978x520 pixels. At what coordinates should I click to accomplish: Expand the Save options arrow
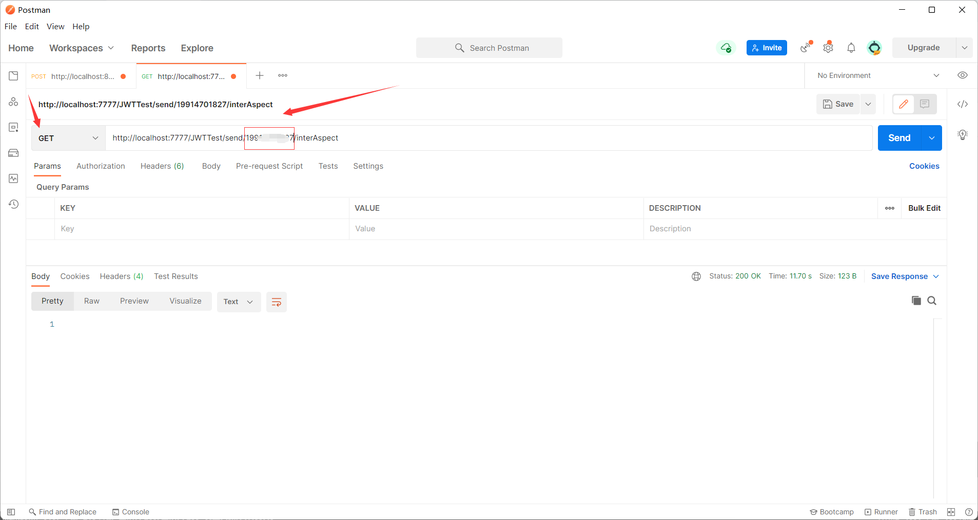pos(868,104)
